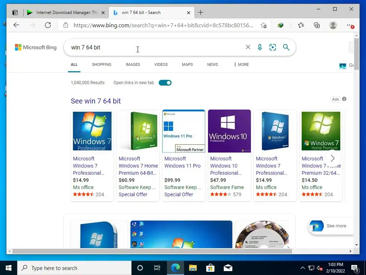Open the taskbar clock and date
The width and height of the screenshot is (366, 275).
(x=335, y=268)
